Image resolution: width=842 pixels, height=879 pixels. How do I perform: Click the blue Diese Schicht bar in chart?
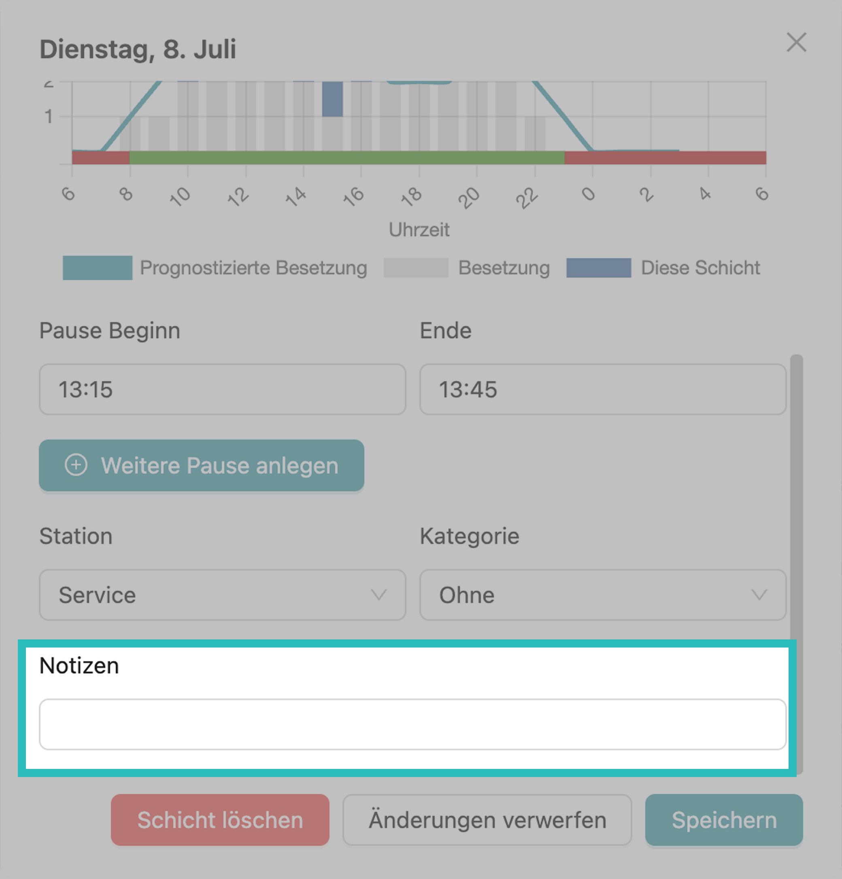tap(332, 99)
